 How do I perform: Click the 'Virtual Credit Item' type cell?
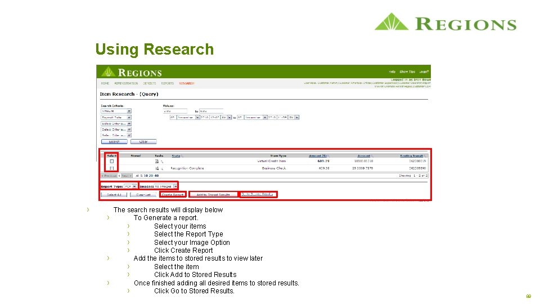(271, 162)
